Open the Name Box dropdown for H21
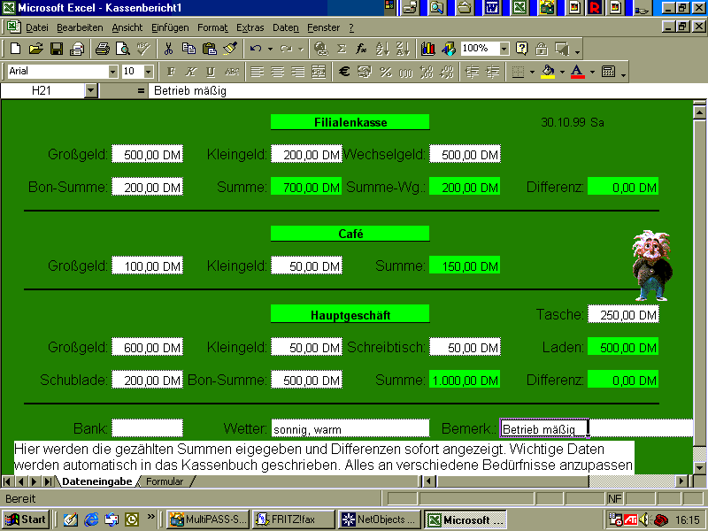The height and width of the screenshot is (531, 708). [91, 91]
